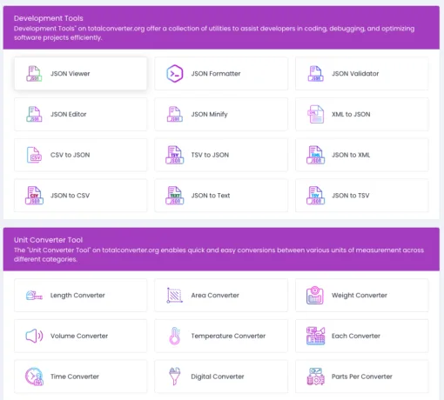Click the Time Converter clock icon

(34, 377)
